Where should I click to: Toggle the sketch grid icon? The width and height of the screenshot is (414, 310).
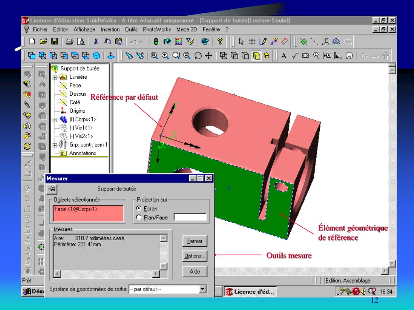pos(252,42)
